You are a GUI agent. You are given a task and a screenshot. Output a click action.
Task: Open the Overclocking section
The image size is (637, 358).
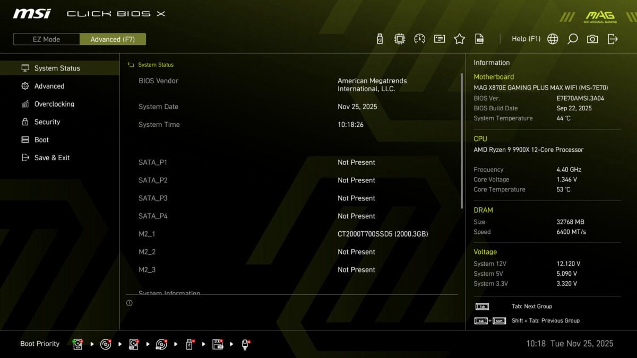tap(54, 104)
